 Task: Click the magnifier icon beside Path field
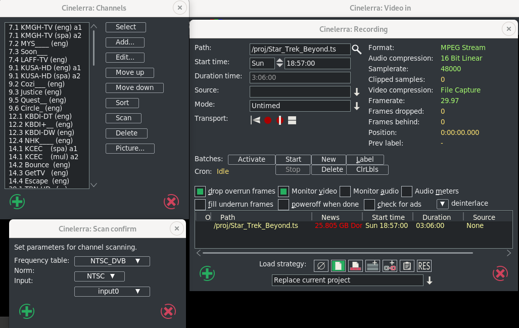coord(357,49)
